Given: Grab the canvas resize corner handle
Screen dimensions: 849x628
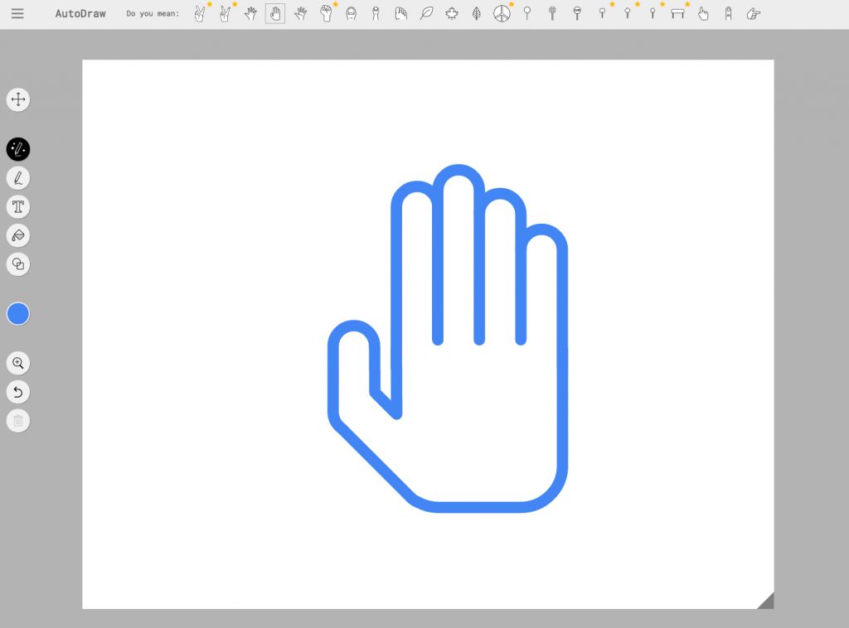Looking at the screenshot, I should (766, 601).
